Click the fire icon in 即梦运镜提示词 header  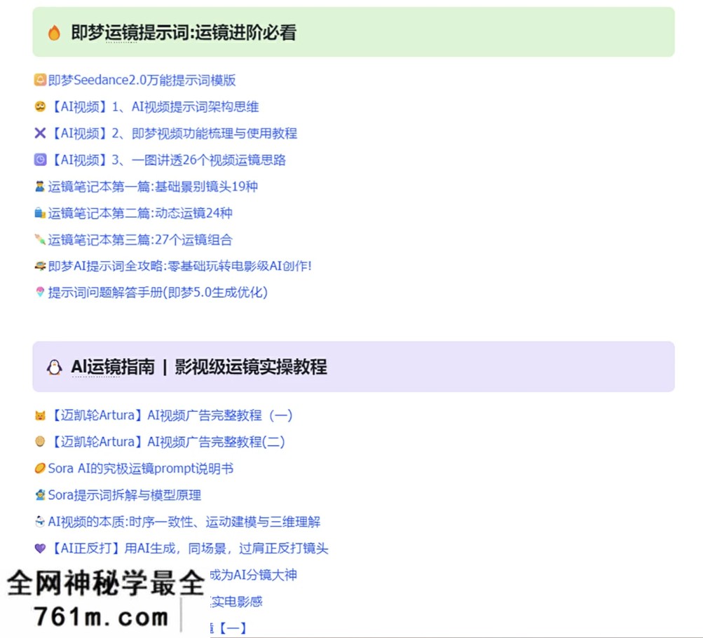coord(54,33)
